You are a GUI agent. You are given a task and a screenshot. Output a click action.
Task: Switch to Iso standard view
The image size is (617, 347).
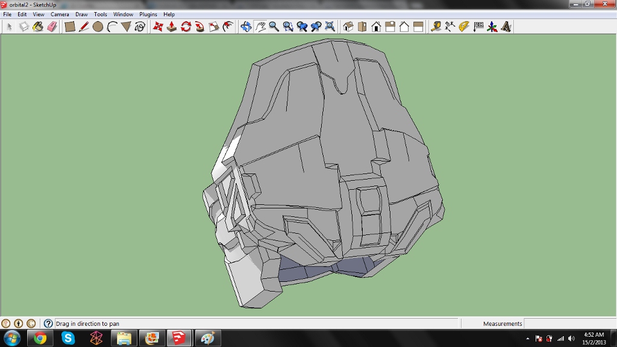(x=348, y=27)
